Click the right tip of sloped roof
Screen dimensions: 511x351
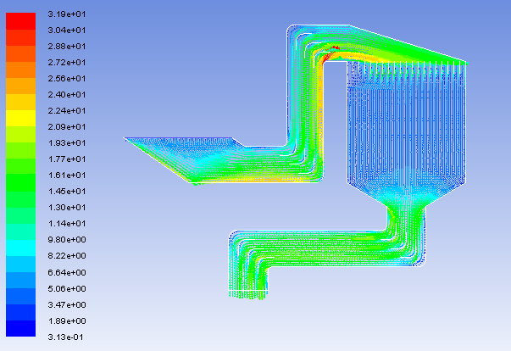[464, 61]
